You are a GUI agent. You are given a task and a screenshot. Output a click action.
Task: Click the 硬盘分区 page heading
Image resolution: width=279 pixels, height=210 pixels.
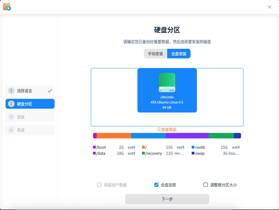pyautogui.click(x=167, y=30)
